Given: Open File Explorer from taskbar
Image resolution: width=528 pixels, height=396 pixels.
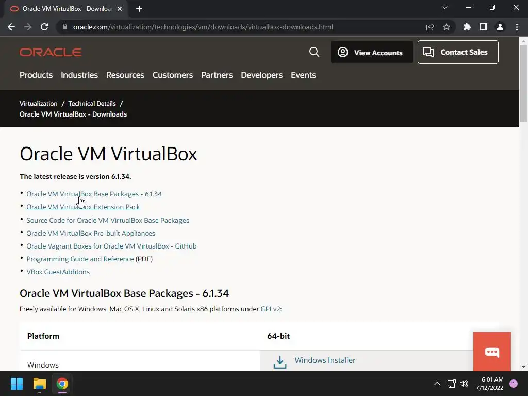Looking at the screenshot, I should tap(39, 384).
